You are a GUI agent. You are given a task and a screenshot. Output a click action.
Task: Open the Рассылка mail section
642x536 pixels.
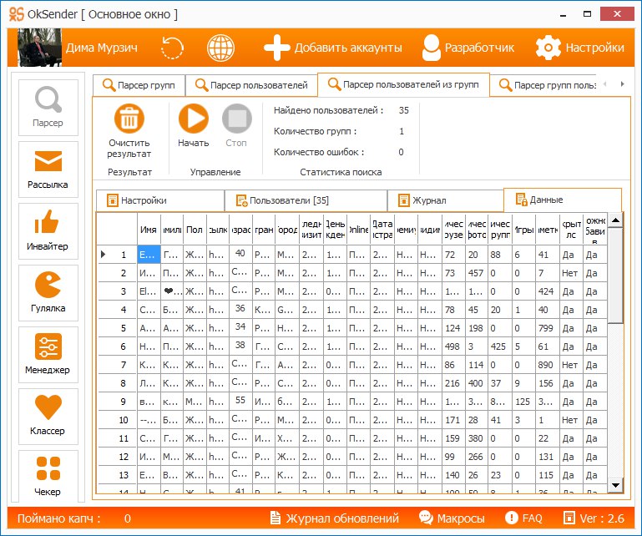point(48,169)
